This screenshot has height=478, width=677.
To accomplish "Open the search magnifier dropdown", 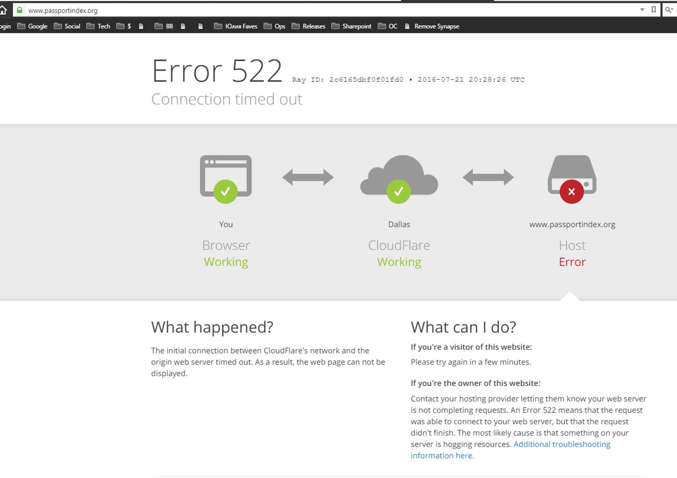I will (669, 10).
